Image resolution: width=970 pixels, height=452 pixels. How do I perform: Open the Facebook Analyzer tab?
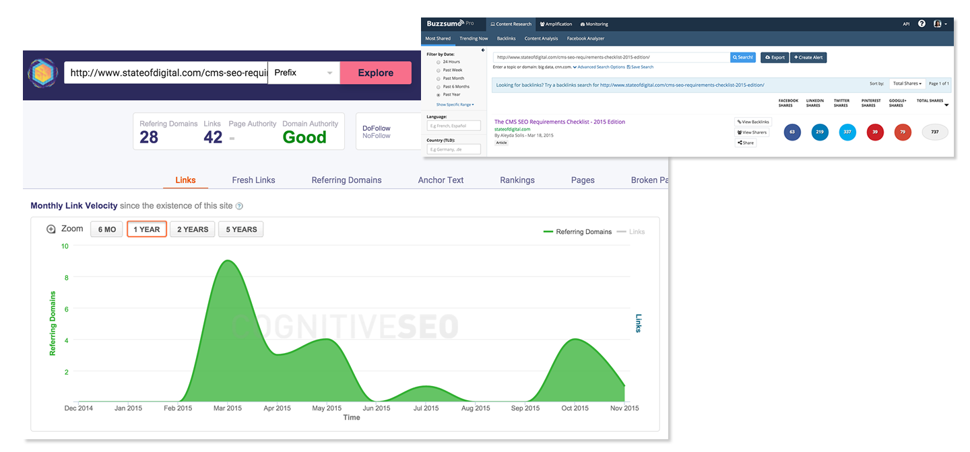point(585,38)
